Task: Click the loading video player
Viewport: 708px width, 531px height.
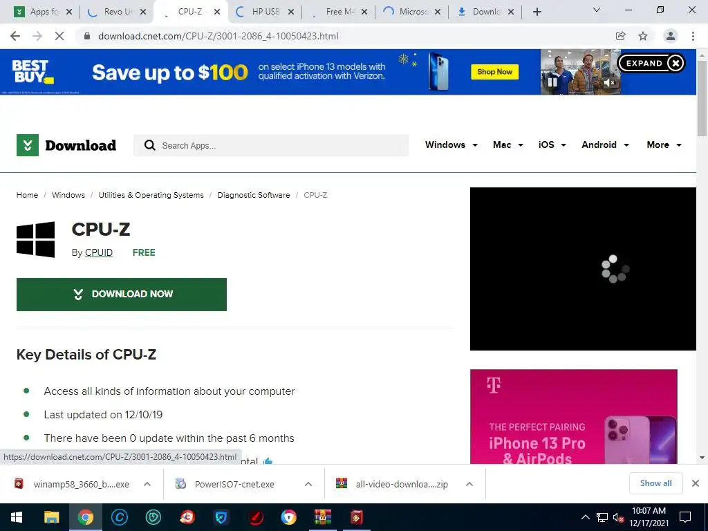Action: click(583, 269)
